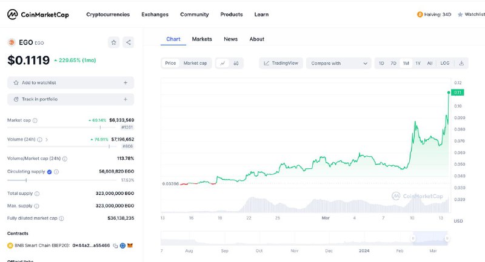Screen dimensions: 485x262
Task: Click the BNB Smart Chain logo icon
Action: (x=10, y=246)
